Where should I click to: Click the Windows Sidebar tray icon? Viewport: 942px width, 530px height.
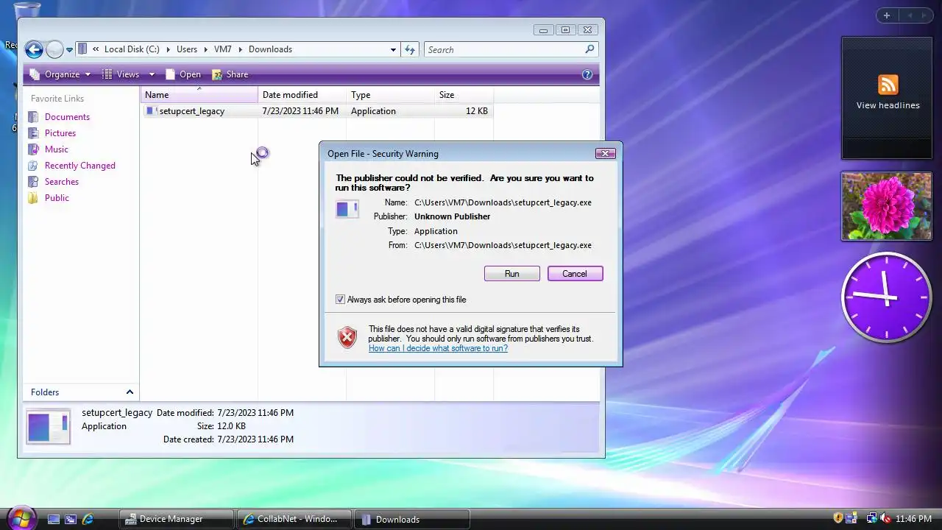pyautogui.click(x=851, y=519)
